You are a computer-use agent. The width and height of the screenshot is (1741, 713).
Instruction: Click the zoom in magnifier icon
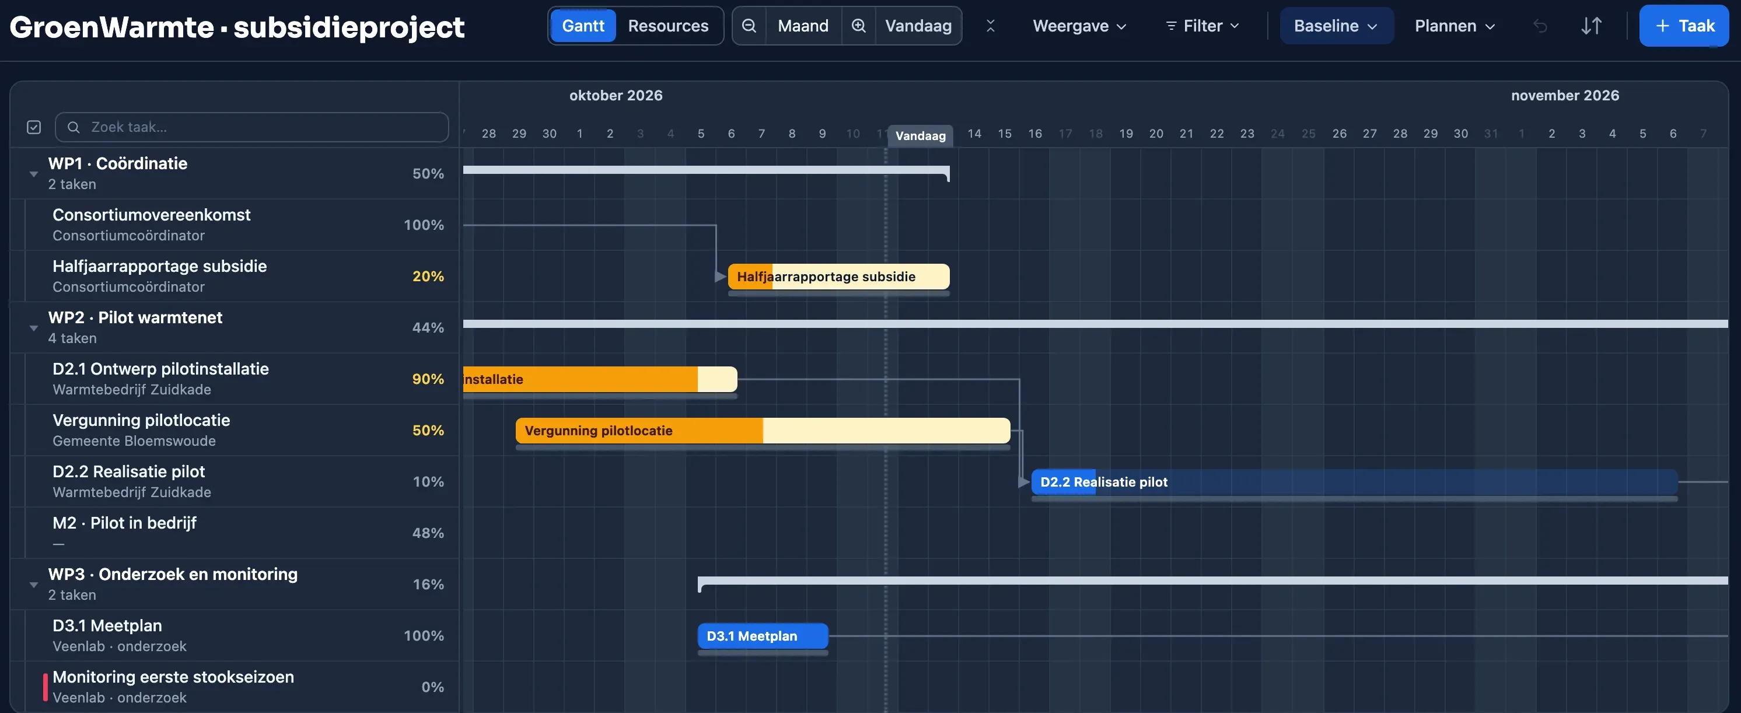(x=858, y=26)
